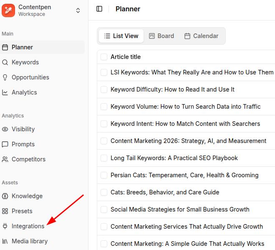Click the Calendar tab's calendar icon
This screenshot has width=275, height=250.
point(187,36)
